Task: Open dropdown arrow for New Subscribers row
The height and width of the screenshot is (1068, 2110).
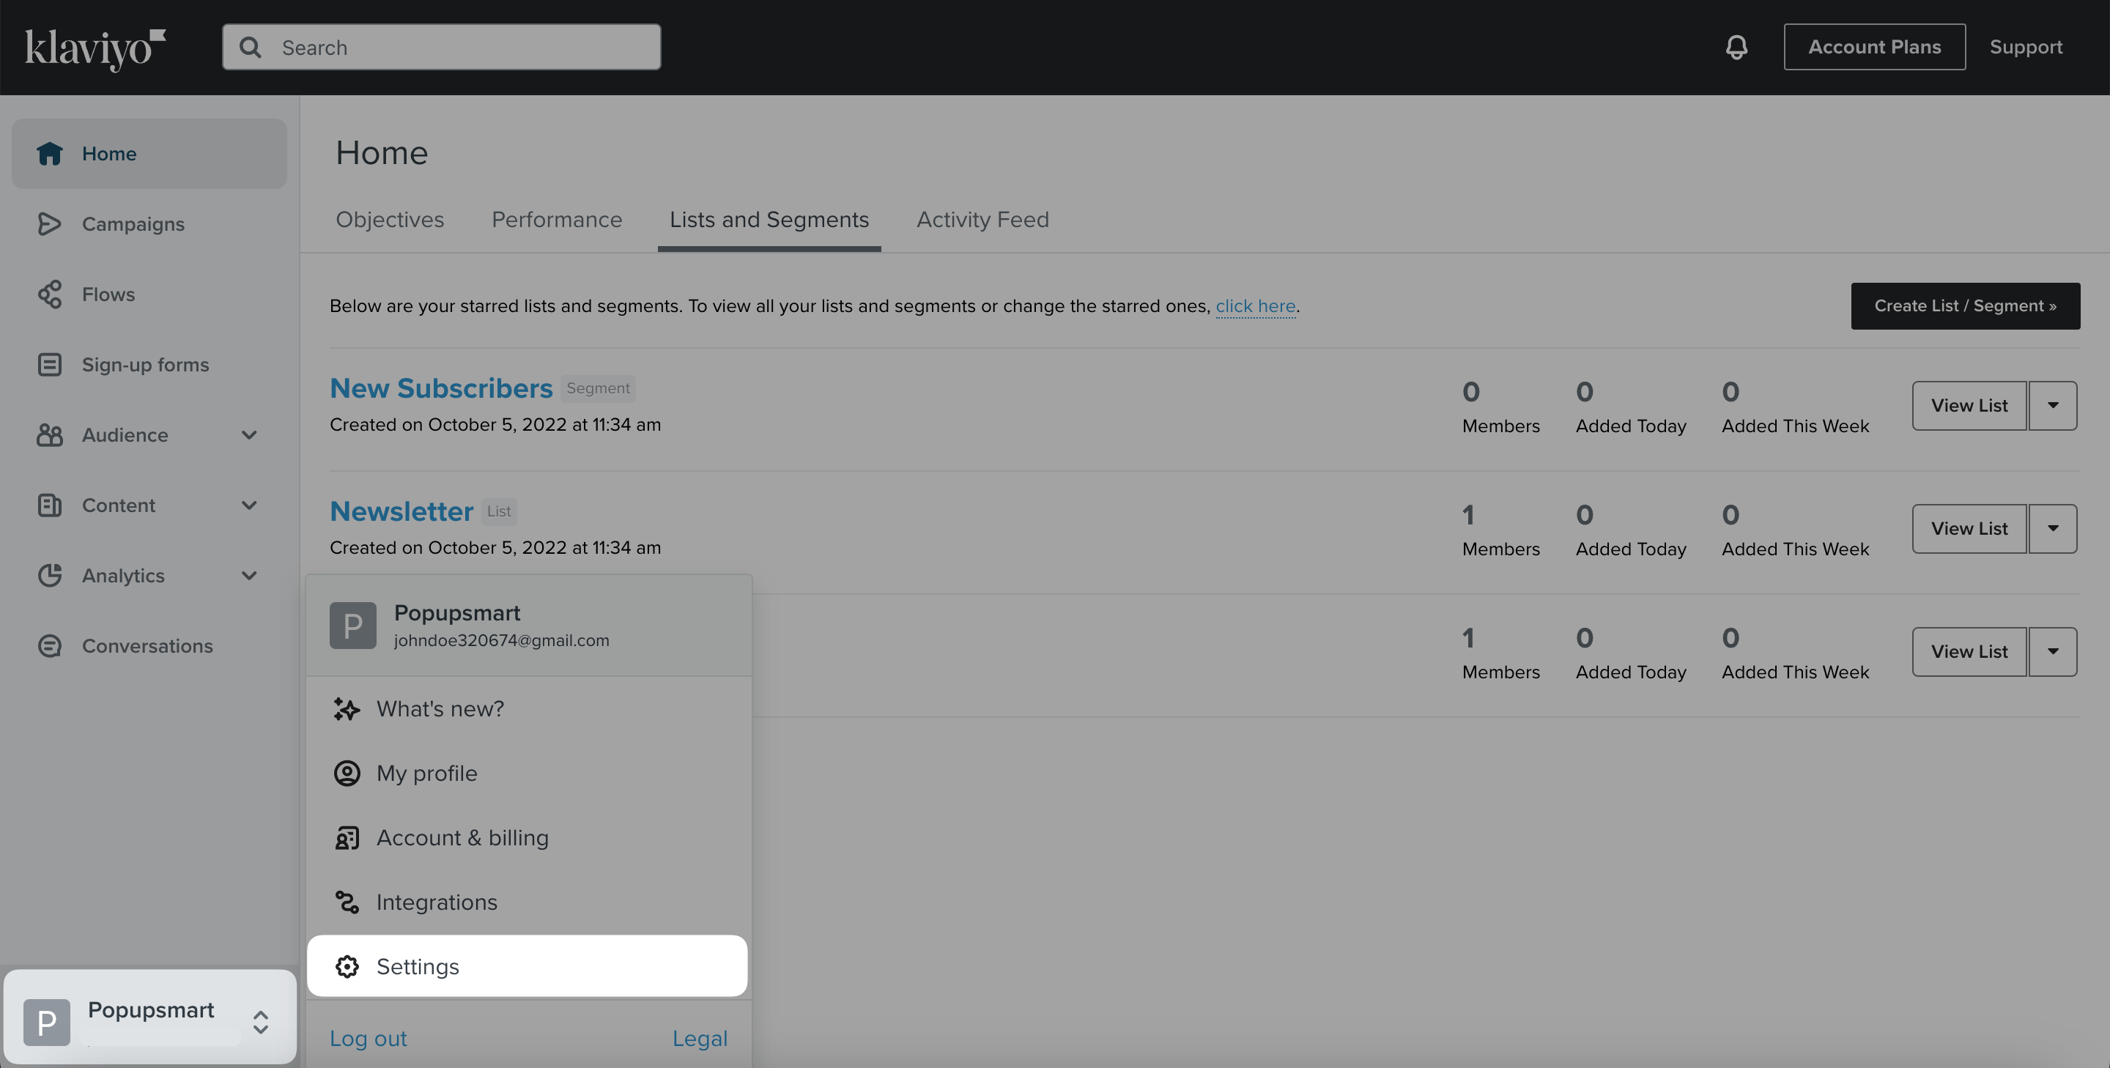Action: pyautogui.click(x=2052, y=405)
